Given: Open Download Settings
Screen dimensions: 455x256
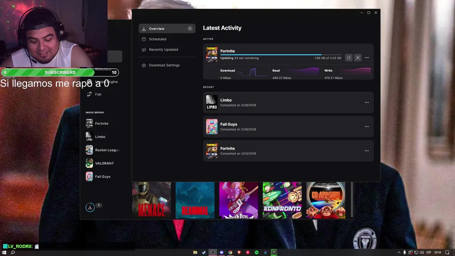Looking at the screenshot, I should [167, 65].
